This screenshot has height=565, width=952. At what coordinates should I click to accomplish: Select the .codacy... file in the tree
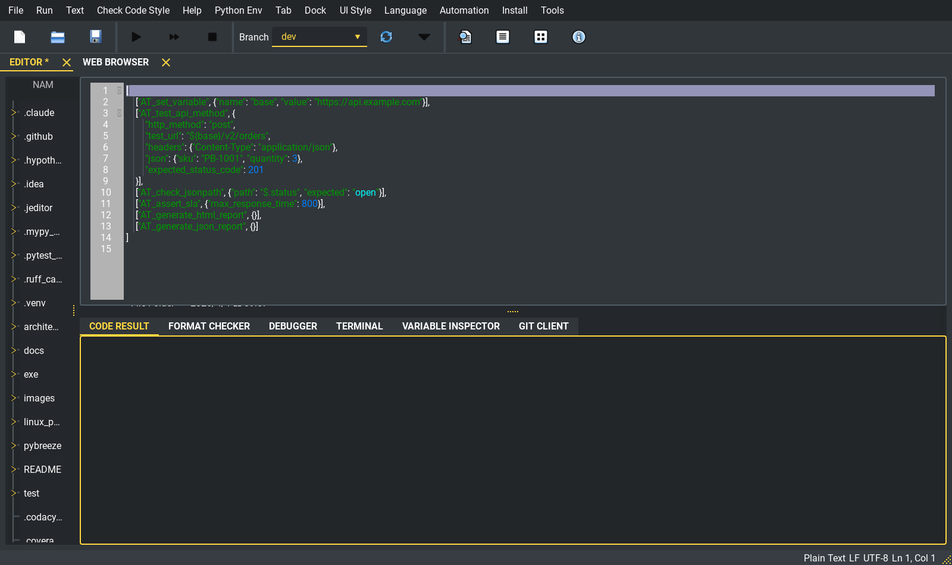43,517
